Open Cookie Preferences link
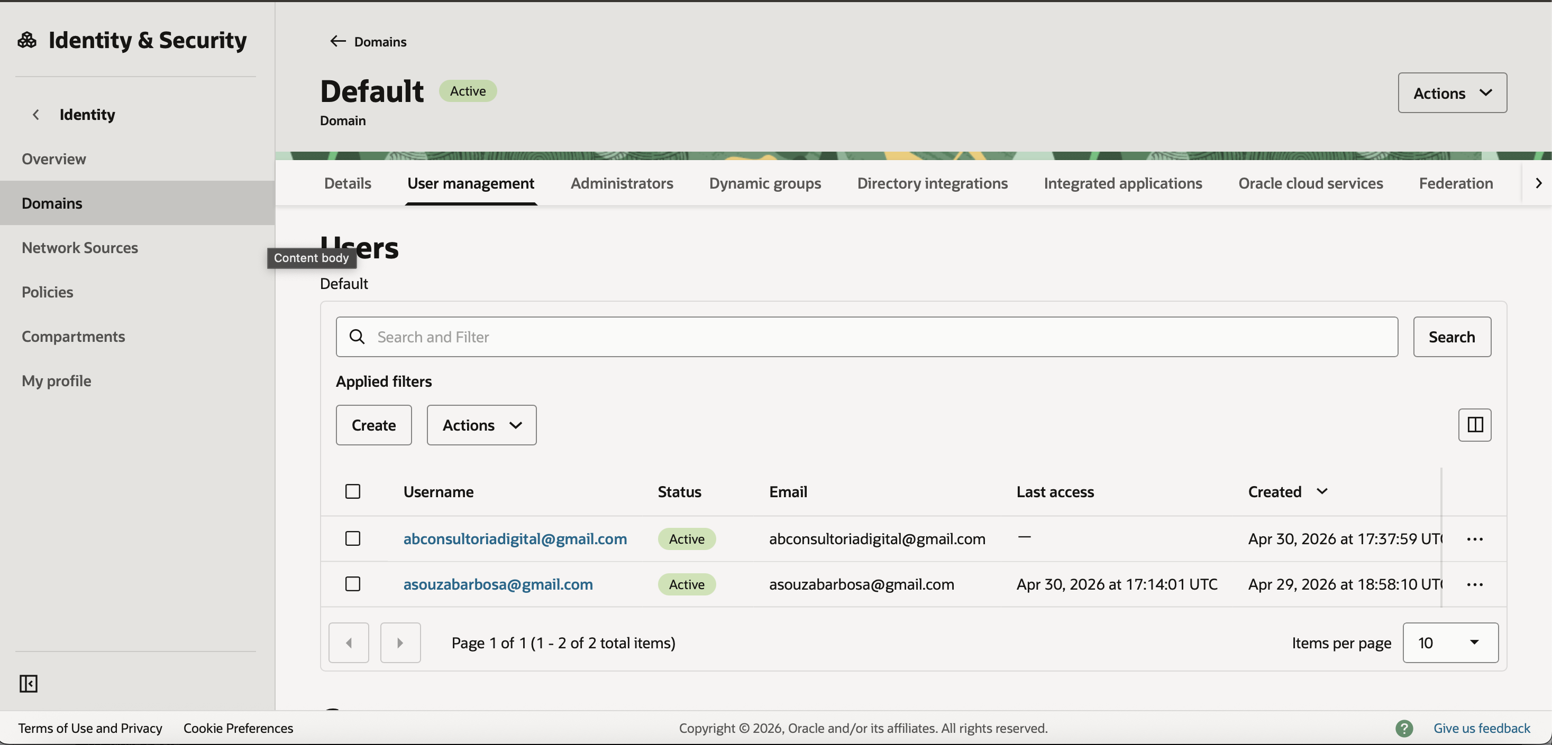This screenshot has width=1552, height=745. (x=239, y=728)
